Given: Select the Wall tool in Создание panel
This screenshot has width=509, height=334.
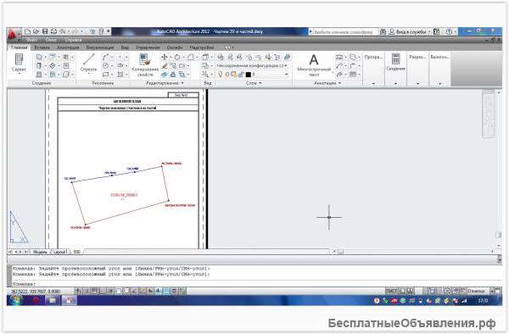Looking at the screenshot, I should tap(39, 57).
